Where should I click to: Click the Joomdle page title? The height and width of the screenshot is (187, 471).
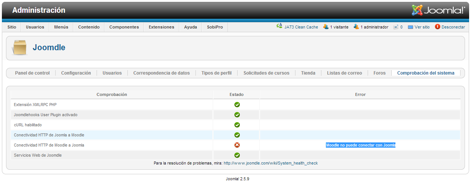pyautogui.click(x=49, y=48)
